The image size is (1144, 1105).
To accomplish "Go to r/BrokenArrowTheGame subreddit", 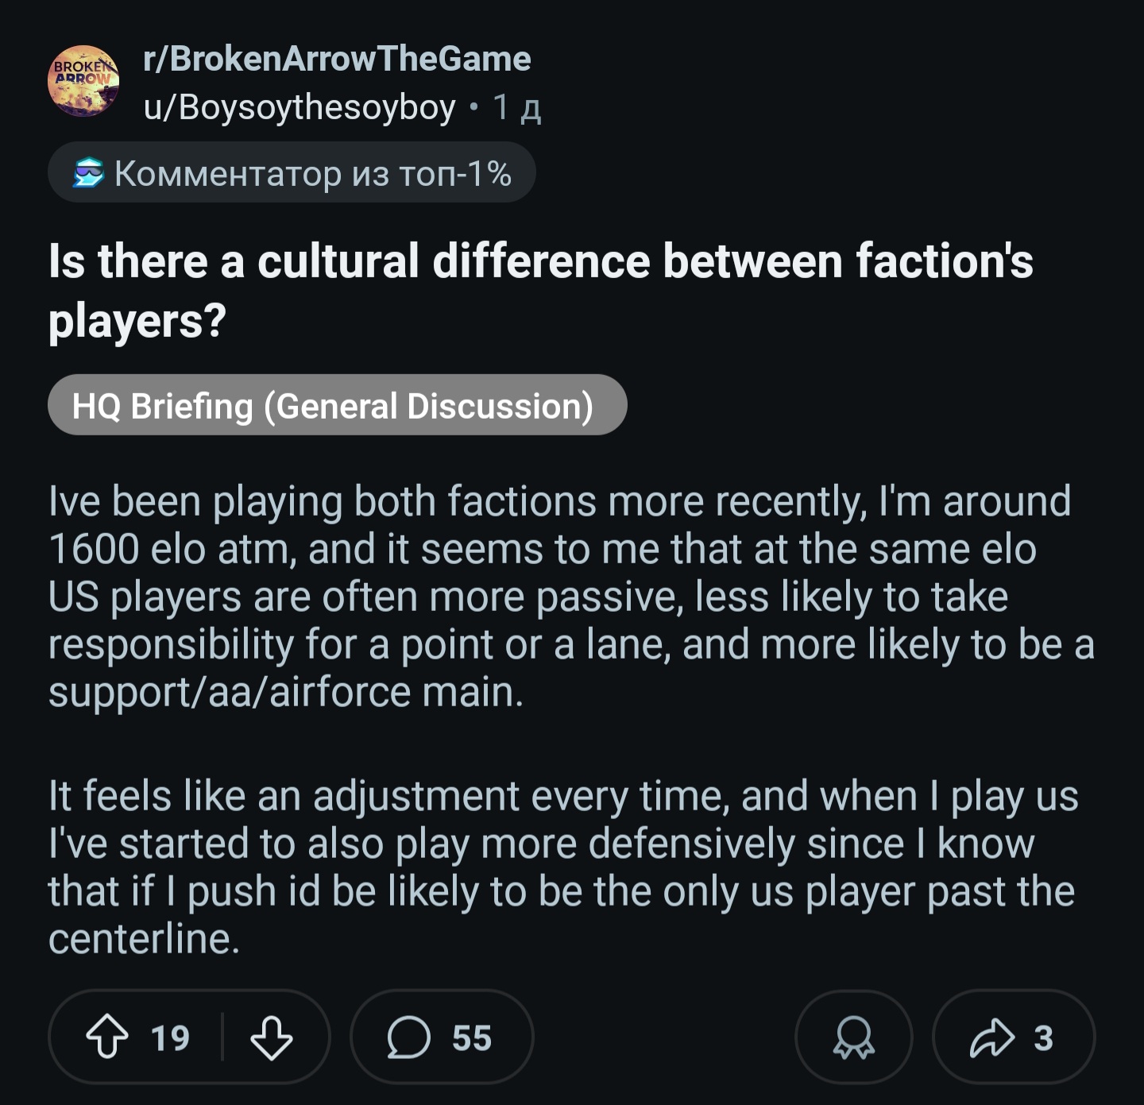I will tap(337, 59).
